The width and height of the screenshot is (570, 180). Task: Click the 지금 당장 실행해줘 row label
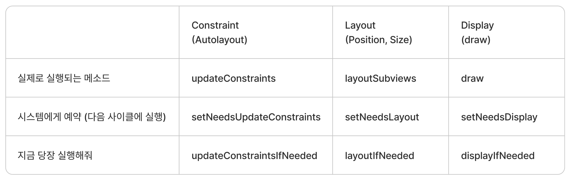pos(55,155)
